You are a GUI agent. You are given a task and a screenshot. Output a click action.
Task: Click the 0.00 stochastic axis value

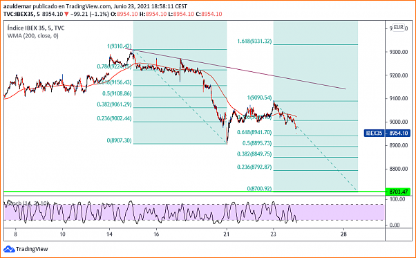point(395,225)
